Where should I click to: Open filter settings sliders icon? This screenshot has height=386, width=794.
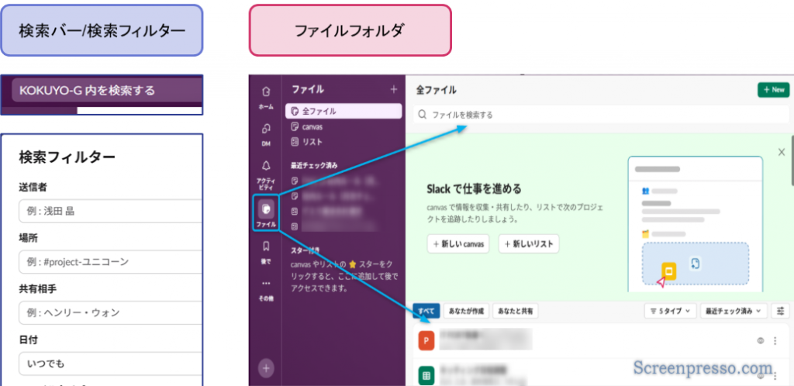pos(780,311)
